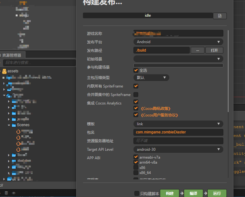Select the Scenes folder row
245x197 pixels.
pyautogui.click(x=38, y=125)
